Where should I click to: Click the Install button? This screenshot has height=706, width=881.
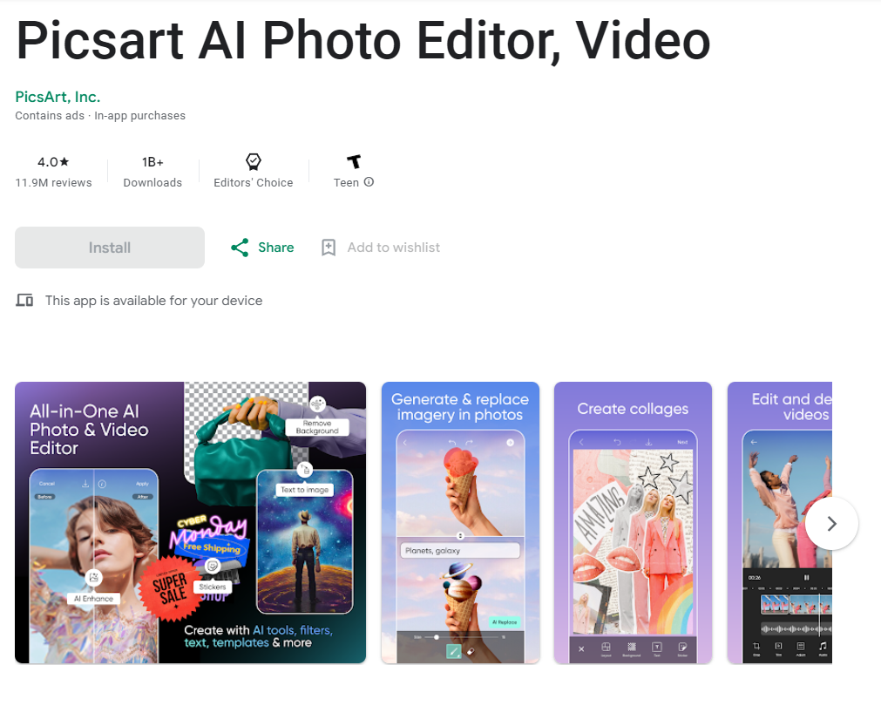[110, 248]
